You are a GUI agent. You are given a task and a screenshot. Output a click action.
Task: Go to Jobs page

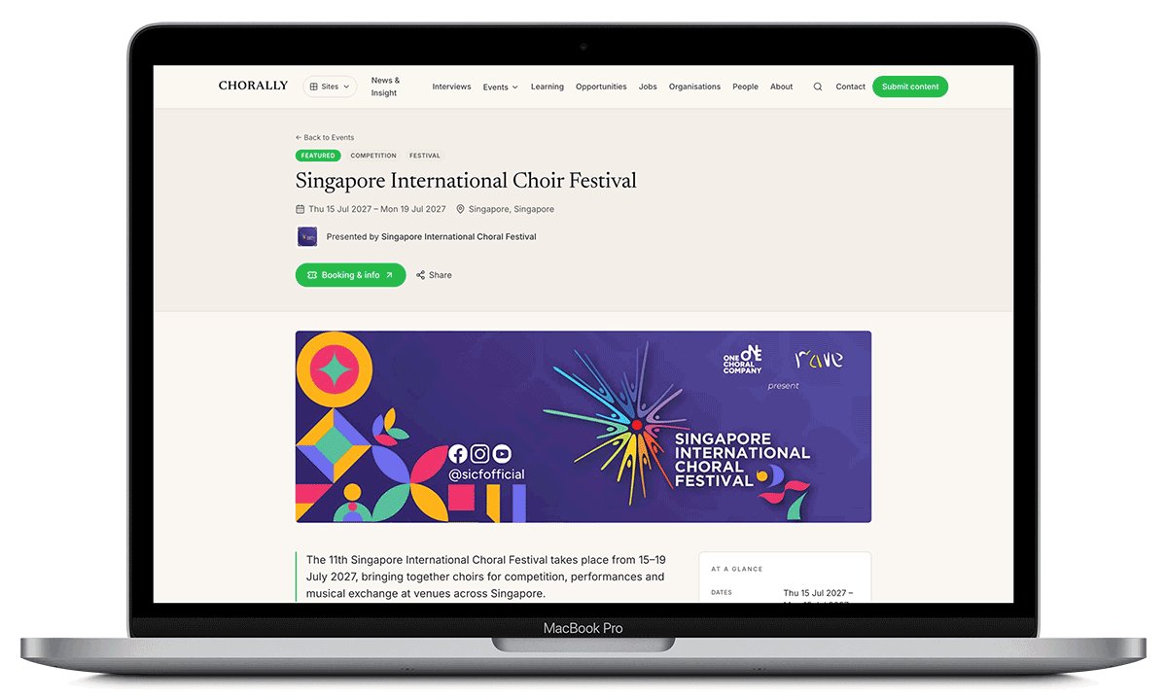tap(648, 87)
